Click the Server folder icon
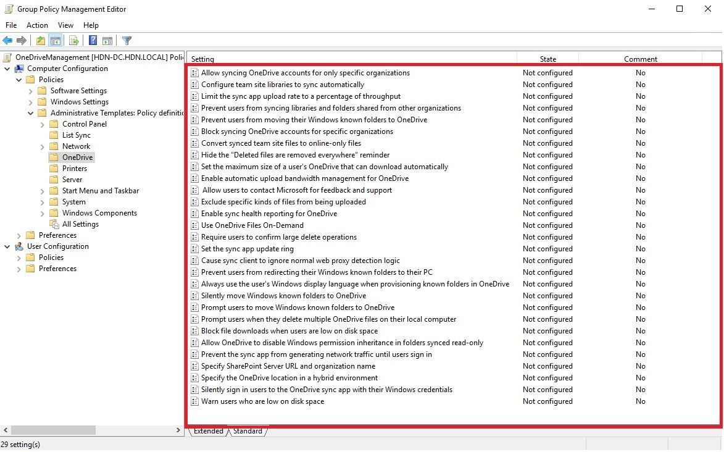This screenshot has width=724, height=452. [54, 179]
